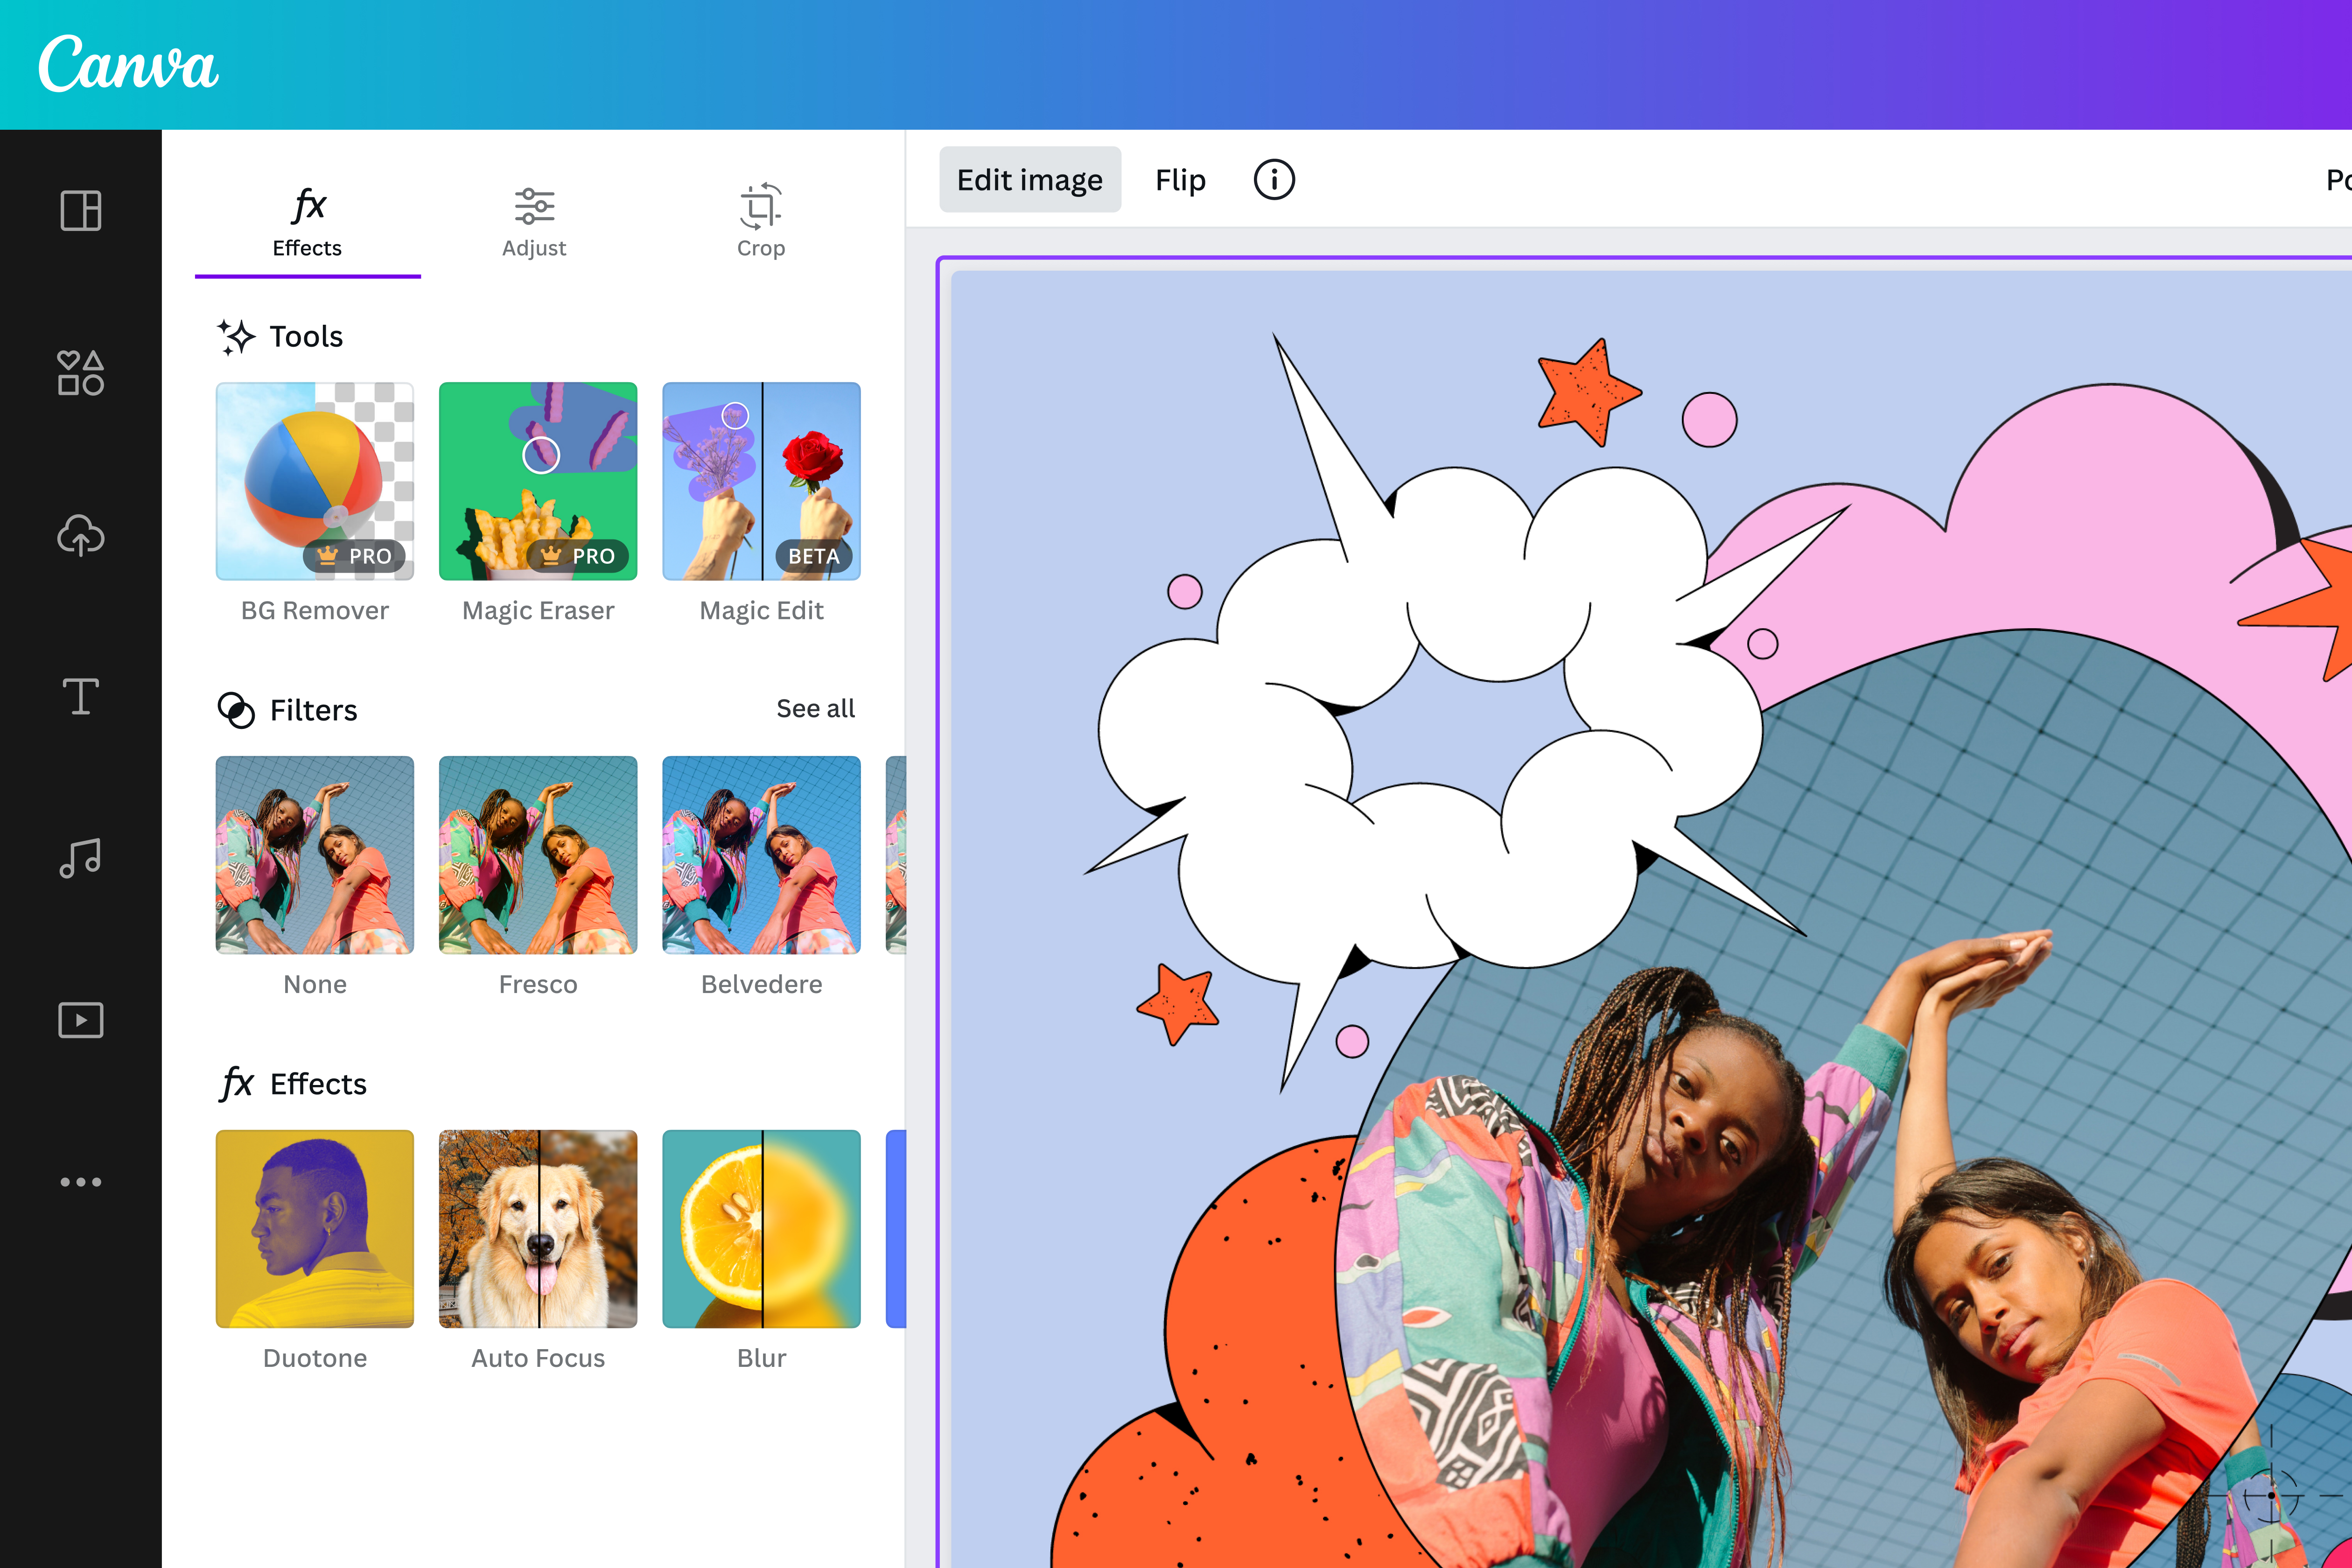2352x1568 pixels.
Task: Switch to the Crop tab
Action: (x=761, y=222)
